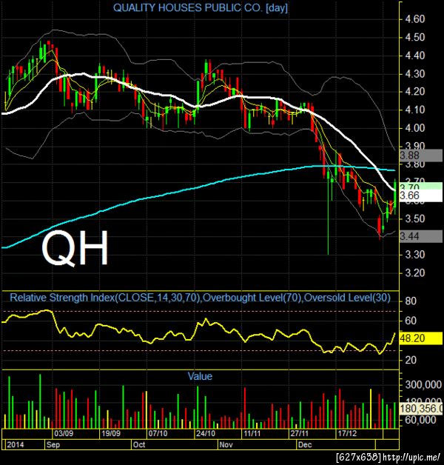Select the 4.20 price axis label
The width and height of the screenshot is (444, 465).
(x=415, y=92)
